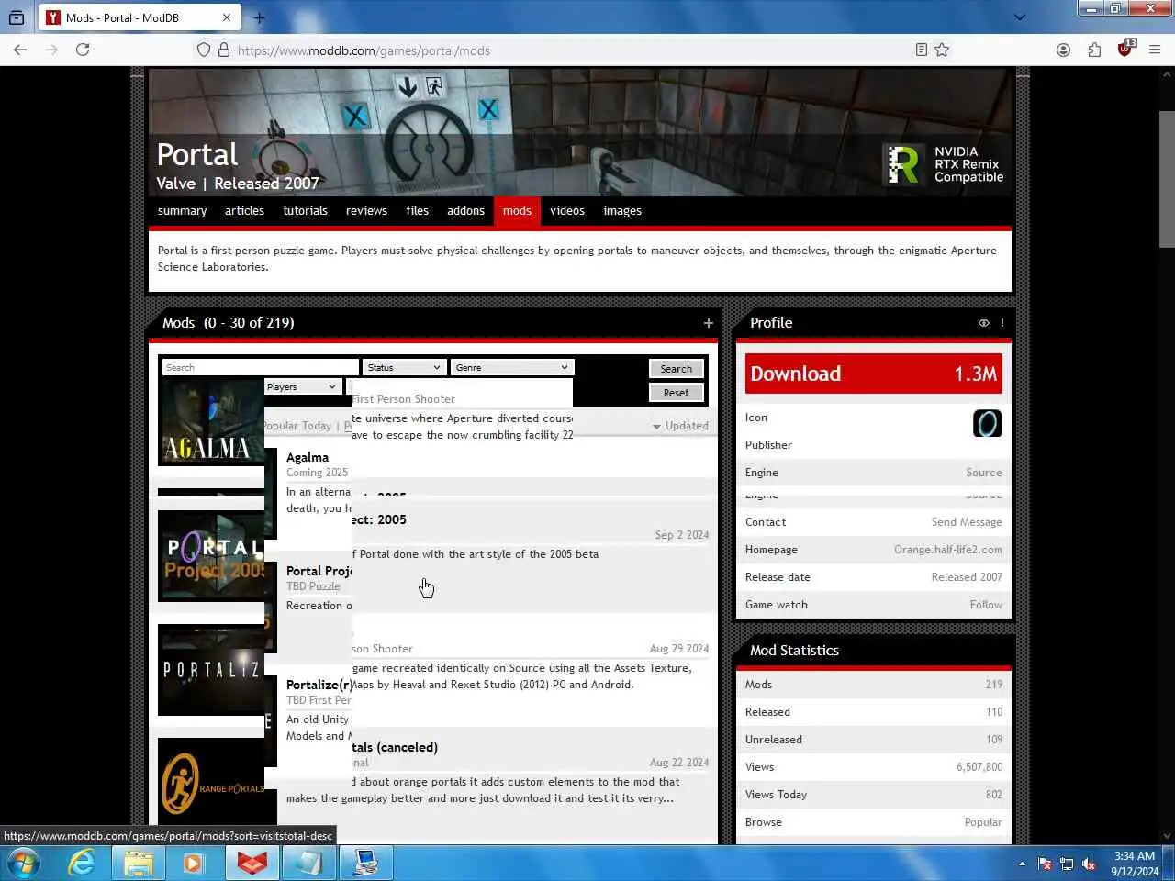
Task: Show hidden system tray icons arrow
Action: (x=1022, y=864)
